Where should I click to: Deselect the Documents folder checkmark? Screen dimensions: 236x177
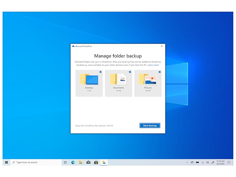click(130, 72)
